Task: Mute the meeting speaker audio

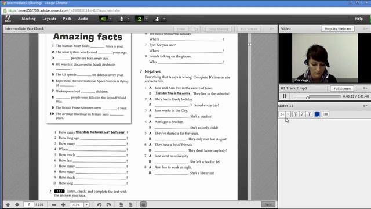Action: [x=103, y=19]
